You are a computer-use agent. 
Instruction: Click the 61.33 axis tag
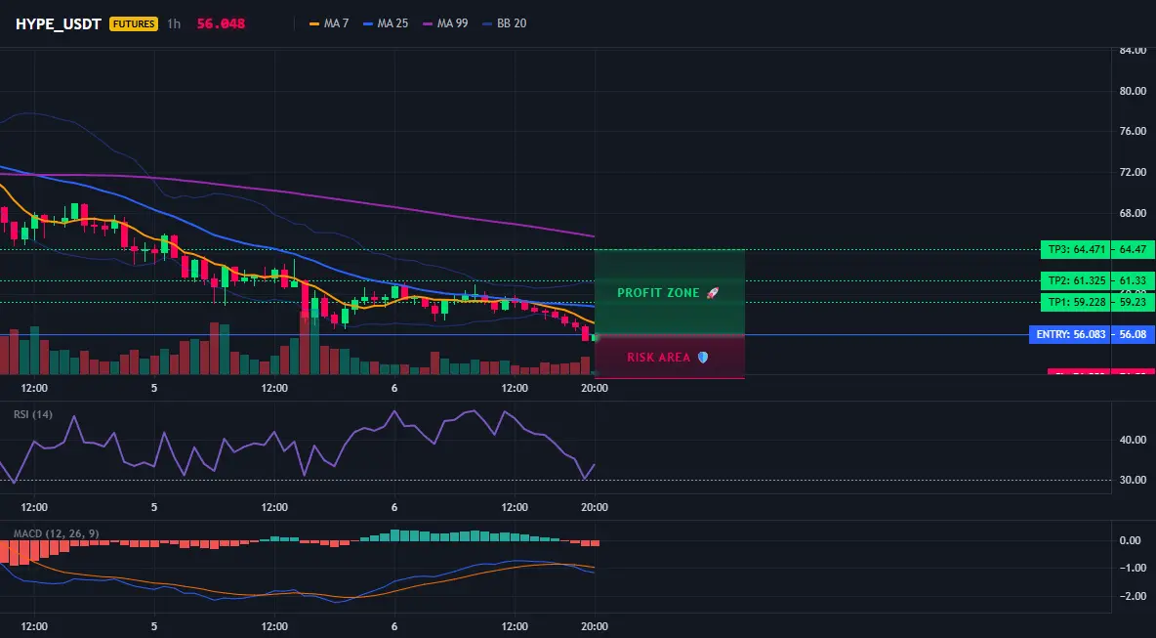coord(1134,280)
